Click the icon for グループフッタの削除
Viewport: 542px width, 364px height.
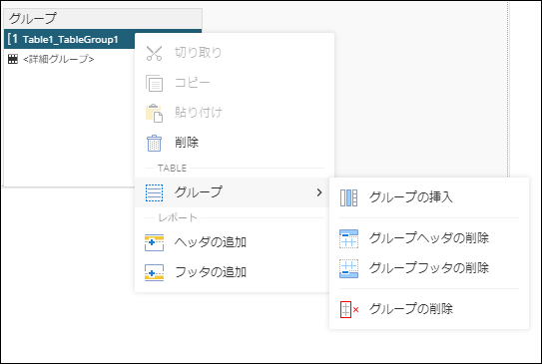click(x=348, y=268)
